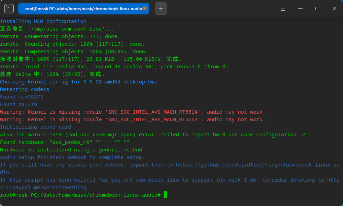Click the warning mentioning SND_SOC_INTEL_AVS_MACH_RT5514
Screen dimensions: 343x206
point(132,112)
